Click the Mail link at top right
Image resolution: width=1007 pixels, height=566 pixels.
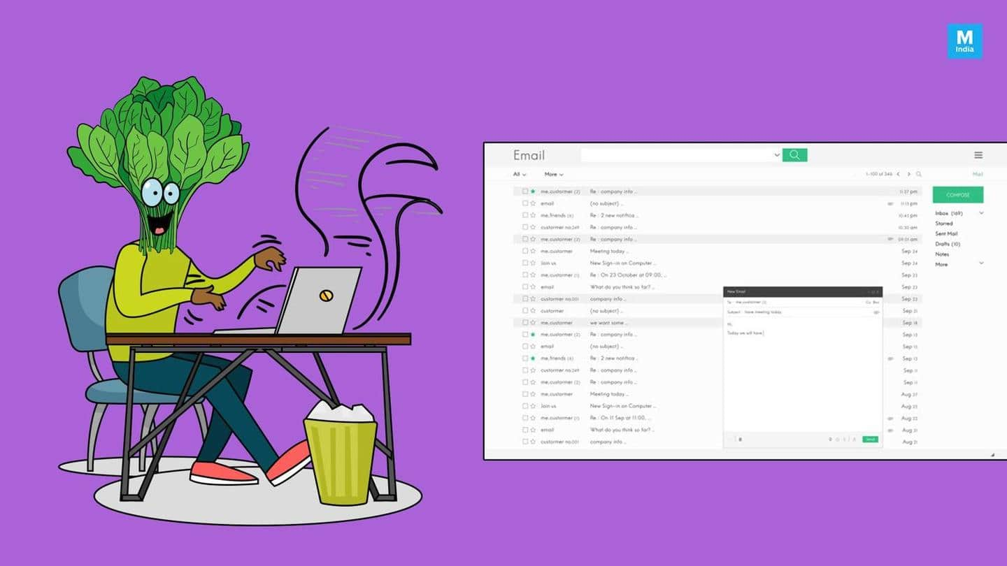coord(978,174)
